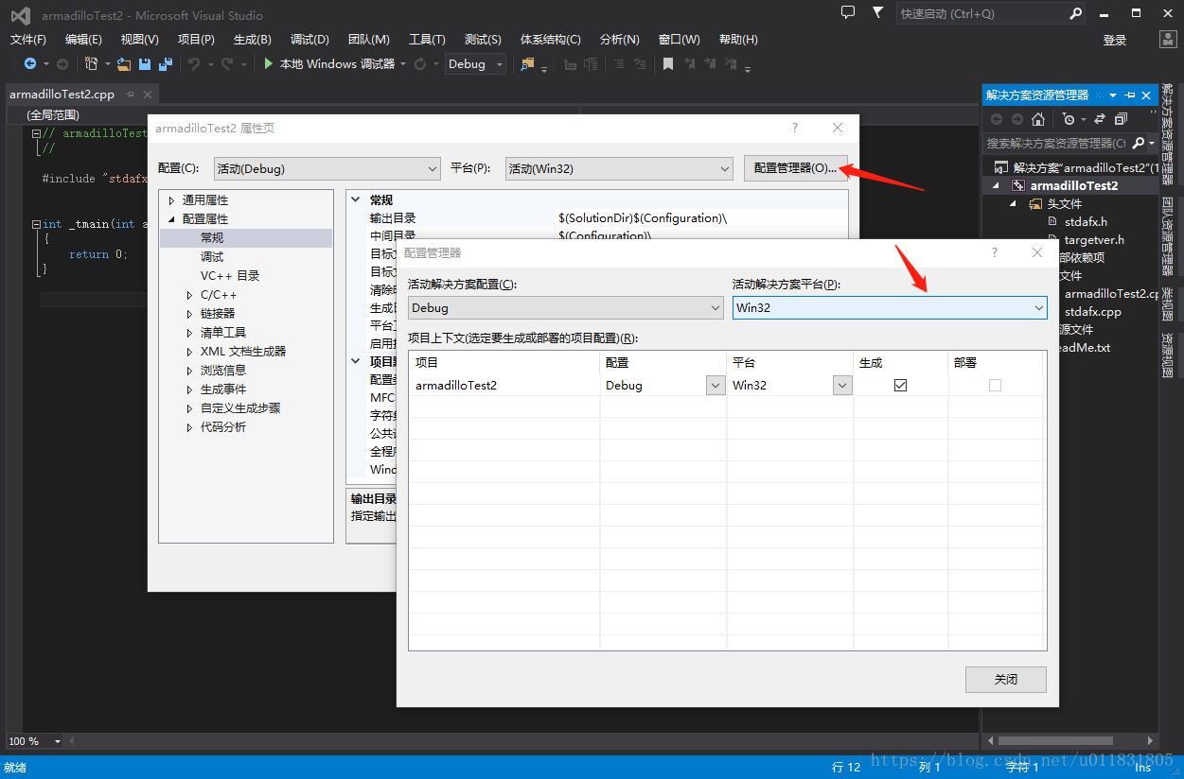Open the 活动解决方案配置 Debug dropdown
1184x779 pixels.
coord(566,307)
